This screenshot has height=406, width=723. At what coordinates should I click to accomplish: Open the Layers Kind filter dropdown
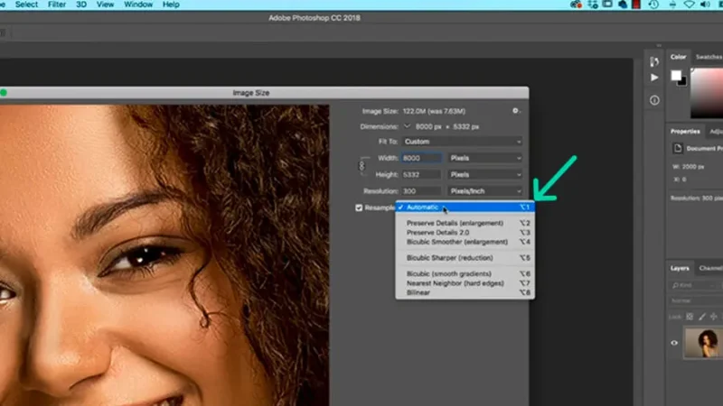695,285
